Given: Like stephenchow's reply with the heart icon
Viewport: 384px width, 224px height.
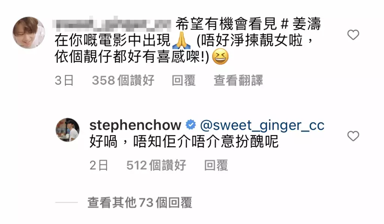Looking at the screenshot, I should pos(353,136).
